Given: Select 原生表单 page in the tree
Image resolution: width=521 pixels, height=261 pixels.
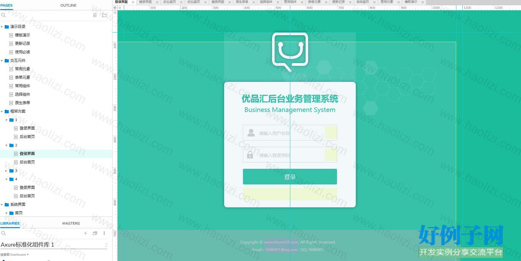Looking at the screenshot, I should pyautogui.click(x=23, y=103).
